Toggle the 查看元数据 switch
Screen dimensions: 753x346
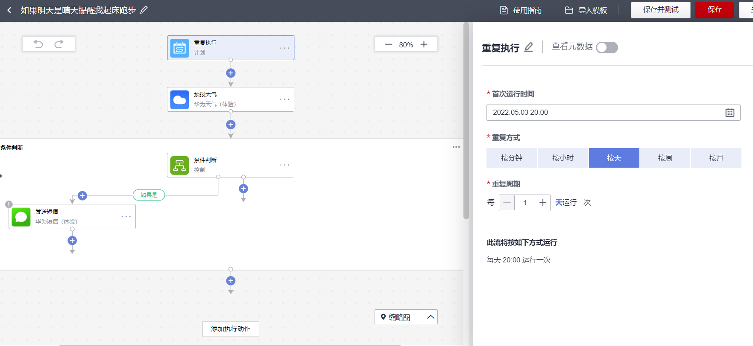(607, 47)
